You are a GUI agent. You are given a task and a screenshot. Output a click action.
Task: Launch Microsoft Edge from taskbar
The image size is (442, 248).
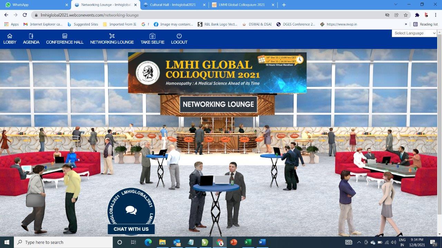148,242
